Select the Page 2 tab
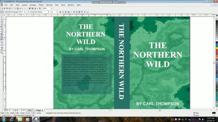 point(40,110)
